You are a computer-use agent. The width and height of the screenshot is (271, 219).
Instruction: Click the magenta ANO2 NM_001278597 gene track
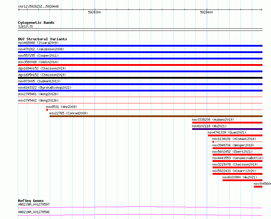140,207
